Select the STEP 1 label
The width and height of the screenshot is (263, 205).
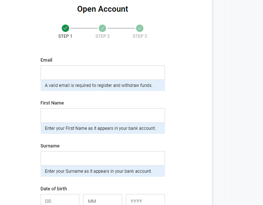click(x=65, y=36)
